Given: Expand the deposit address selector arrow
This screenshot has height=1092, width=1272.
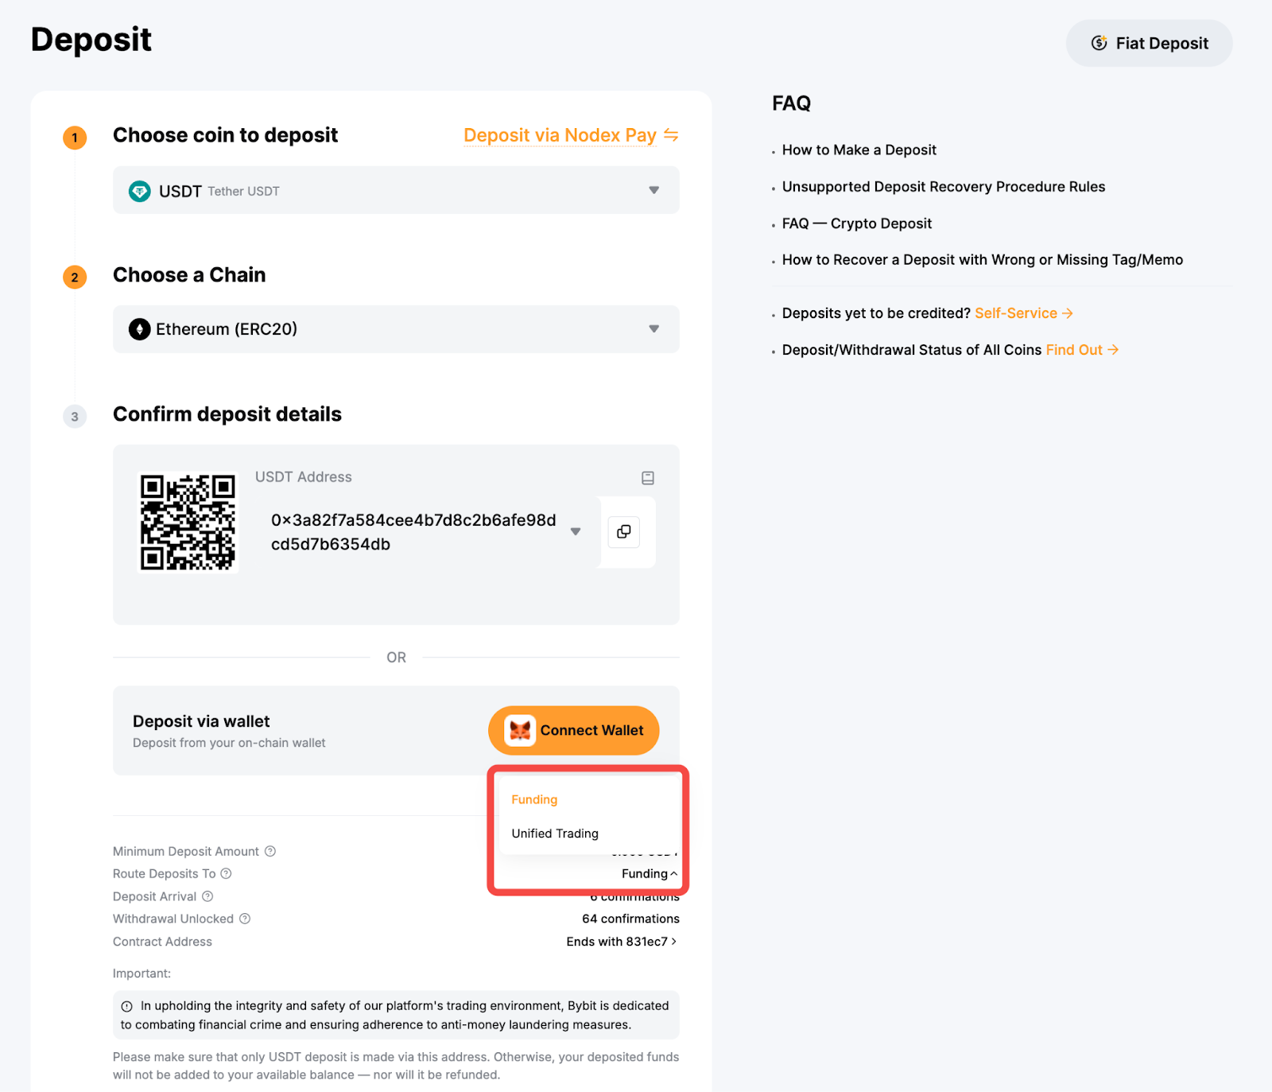Looking at the screenshot, I should tap(576, 531).
